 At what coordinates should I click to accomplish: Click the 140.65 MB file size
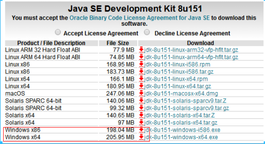[x=120, y=115]
